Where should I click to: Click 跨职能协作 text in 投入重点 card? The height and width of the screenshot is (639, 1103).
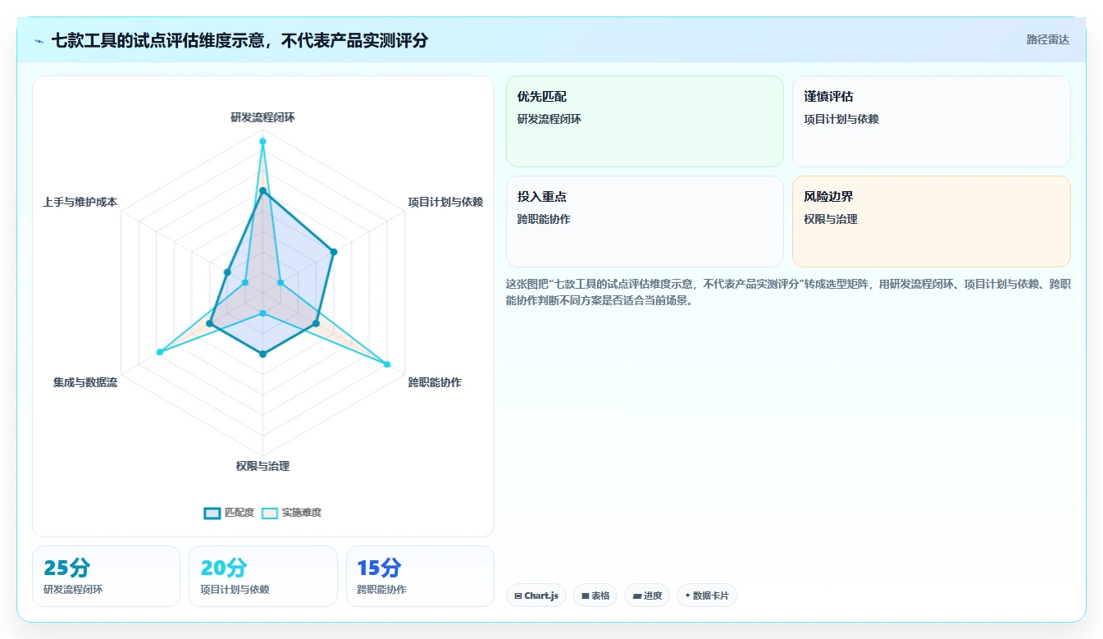(x=544, y=219)
